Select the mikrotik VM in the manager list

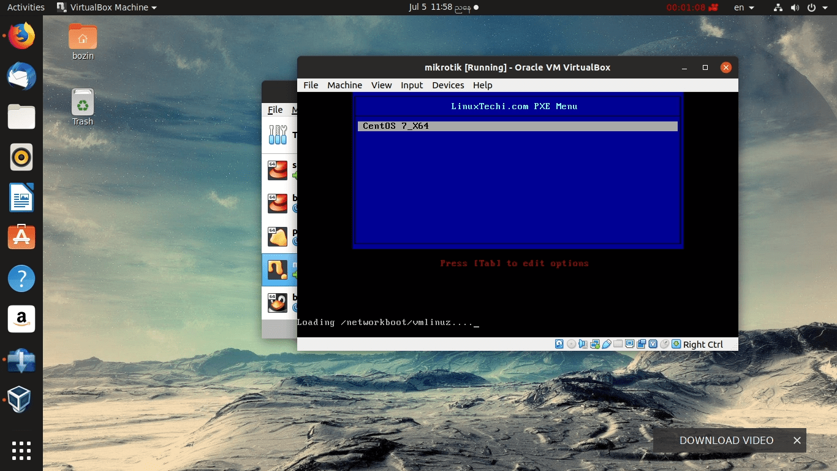[x=279, y=269]
